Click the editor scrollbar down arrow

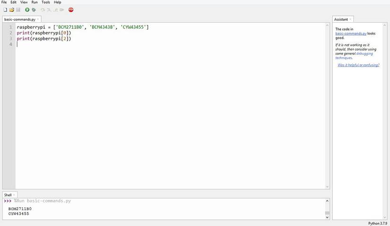327,187
